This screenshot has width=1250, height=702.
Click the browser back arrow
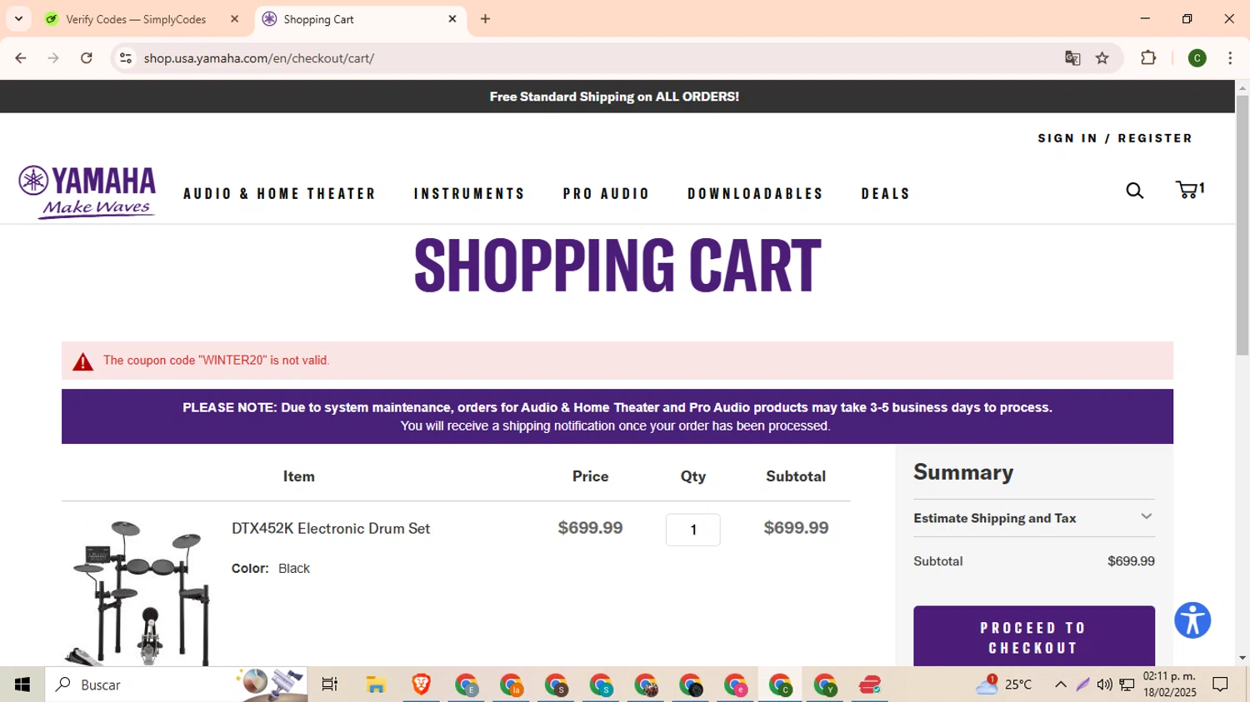coord(21,58)
